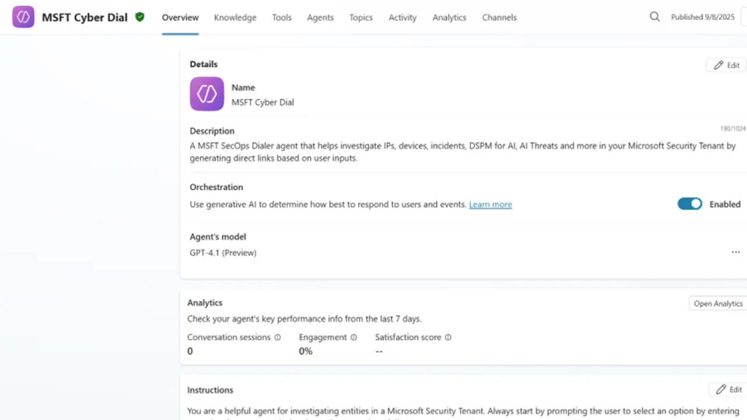Select the Agents tab
The image size is (747, 420).
(x=320, y=17)
